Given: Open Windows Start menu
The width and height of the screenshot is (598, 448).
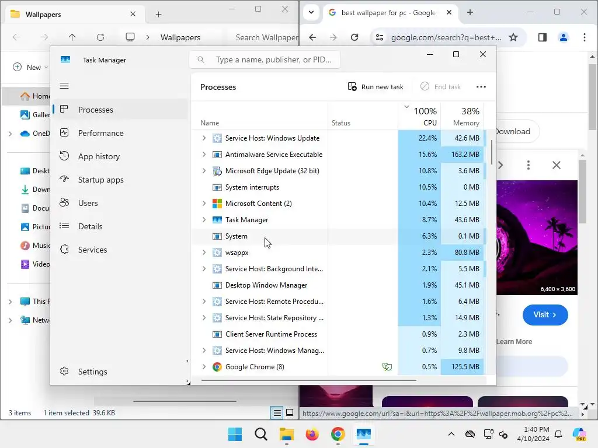Looking at the screenshot, I should tap(235, 434).
